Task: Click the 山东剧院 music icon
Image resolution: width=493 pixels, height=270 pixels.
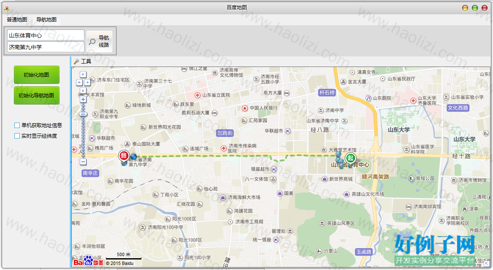Action: click(x=368, y=98)
